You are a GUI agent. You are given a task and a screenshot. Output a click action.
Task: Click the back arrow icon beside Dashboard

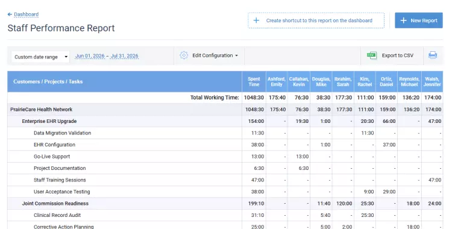point(10,14)
